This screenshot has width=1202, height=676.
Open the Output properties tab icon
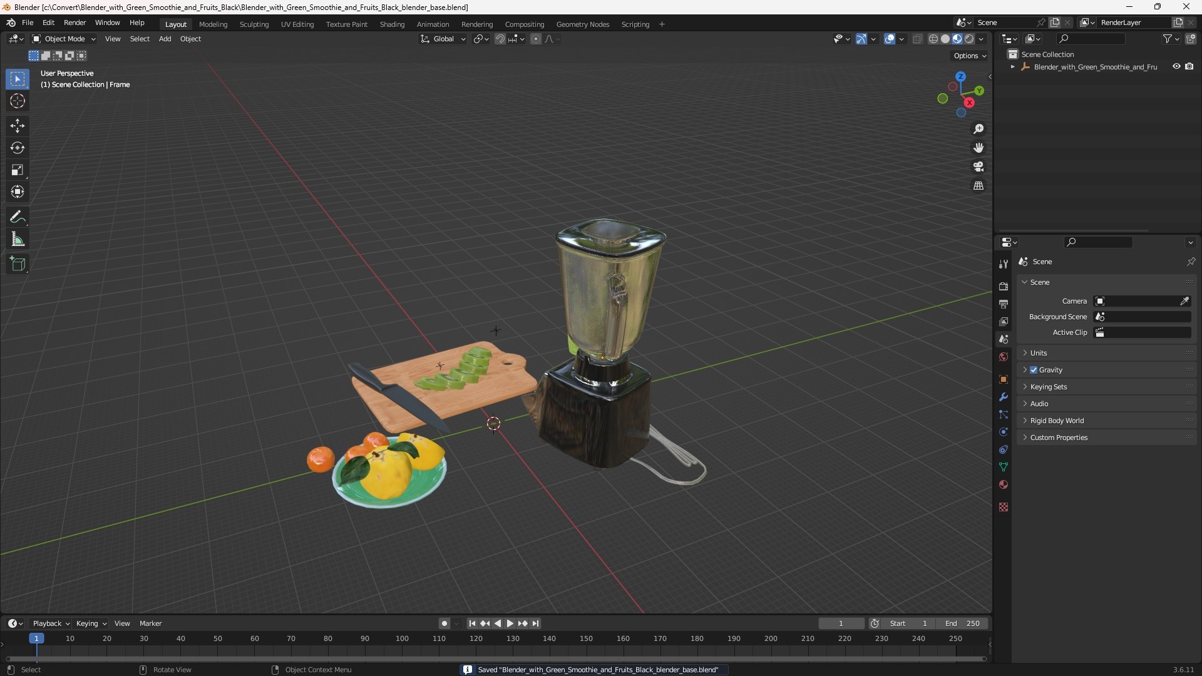coord(1004,304)
